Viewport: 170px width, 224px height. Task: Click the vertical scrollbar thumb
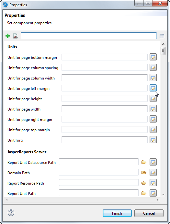pos(163,51)
